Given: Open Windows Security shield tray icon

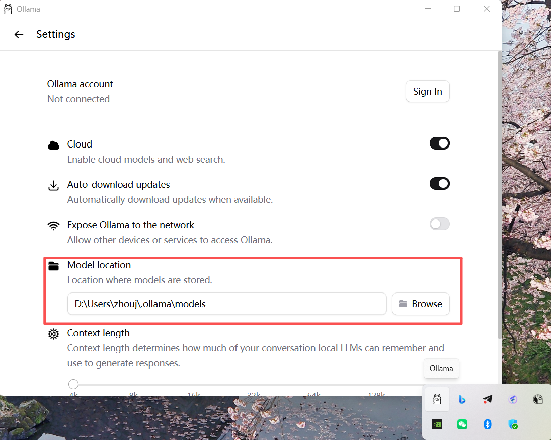Looking at the screenshot, I should pos(513,424).
